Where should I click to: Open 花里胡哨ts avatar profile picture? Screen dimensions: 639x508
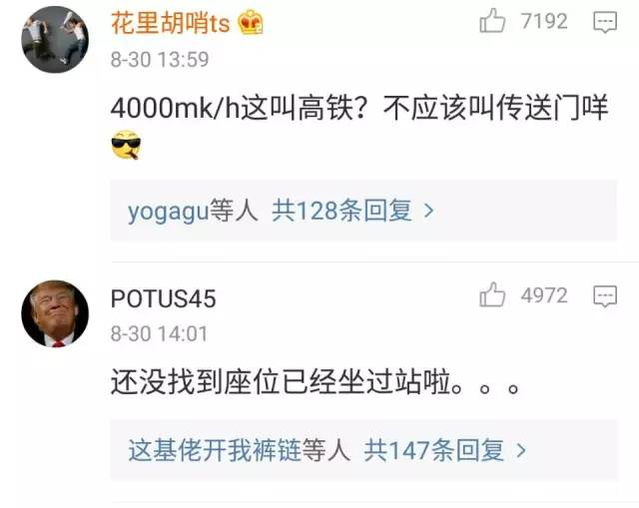point(55,40)
